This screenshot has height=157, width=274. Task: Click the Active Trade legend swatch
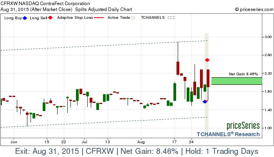(133, 18)
